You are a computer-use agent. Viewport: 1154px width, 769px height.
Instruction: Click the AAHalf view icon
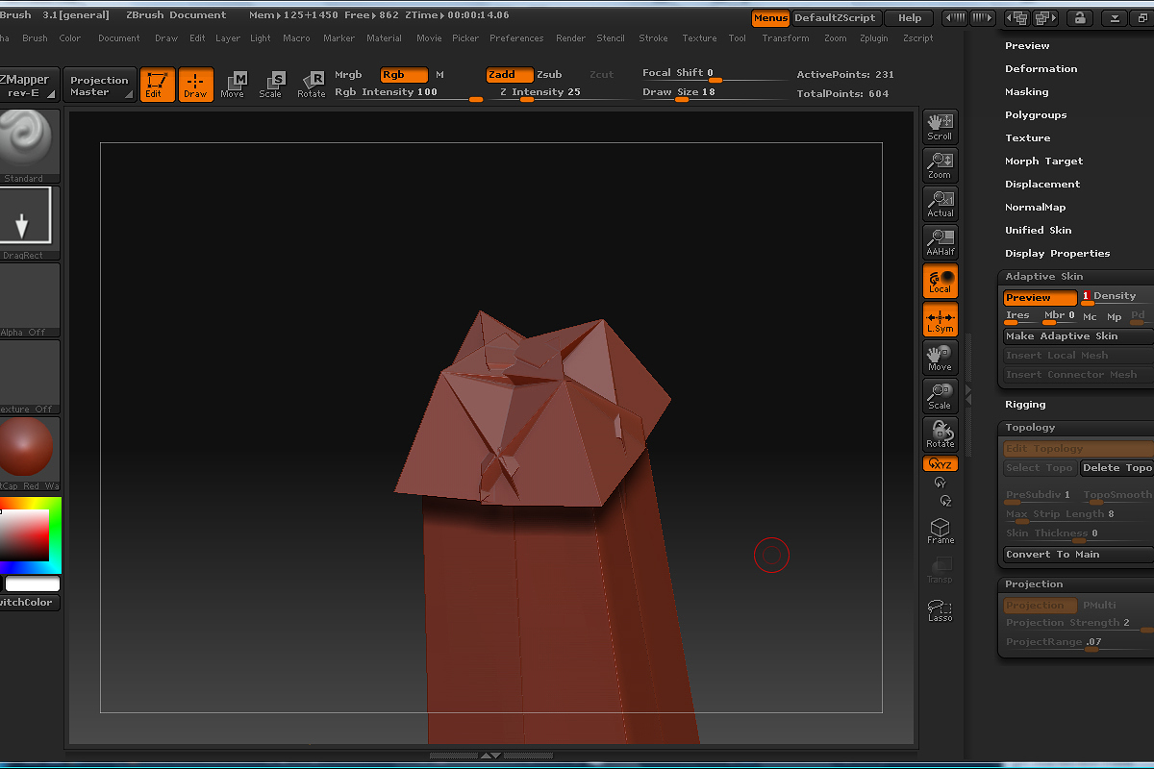coord(940,242)
